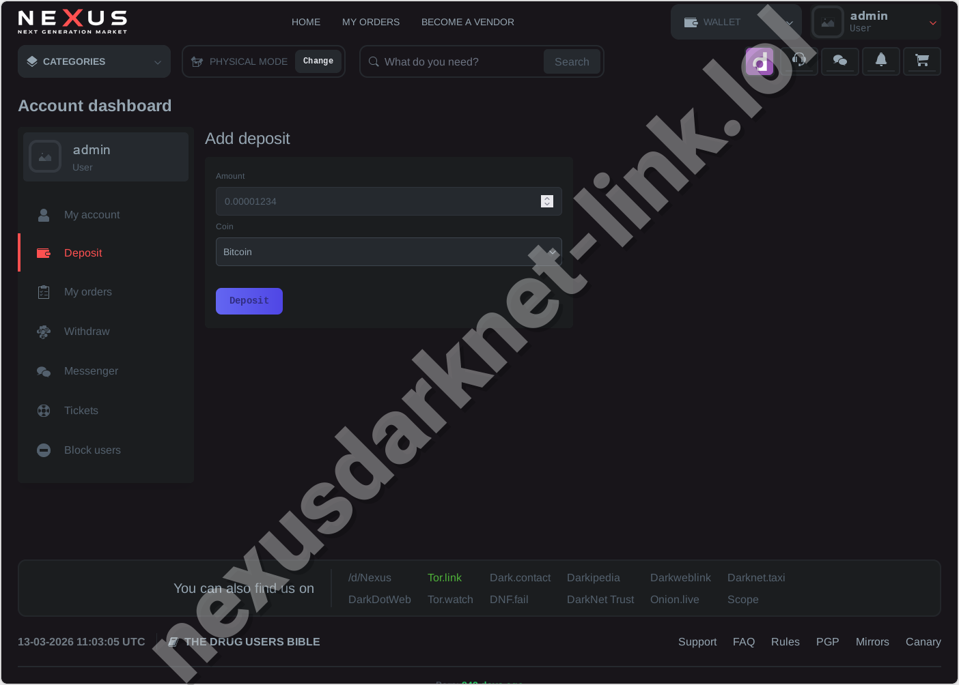Open the BECOME A VENDOR page
This screenshot has width=959, height=685.
(467, 22)
